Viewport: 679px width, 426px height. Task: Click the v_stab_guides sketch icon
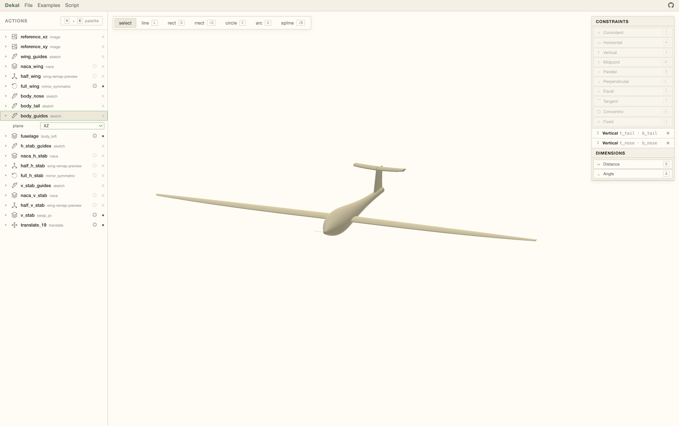click(14, 185)
